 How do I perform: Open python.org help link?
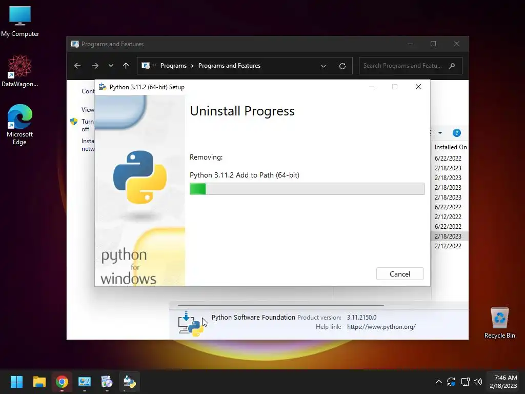pyautogui.click(x=381, y=327)
